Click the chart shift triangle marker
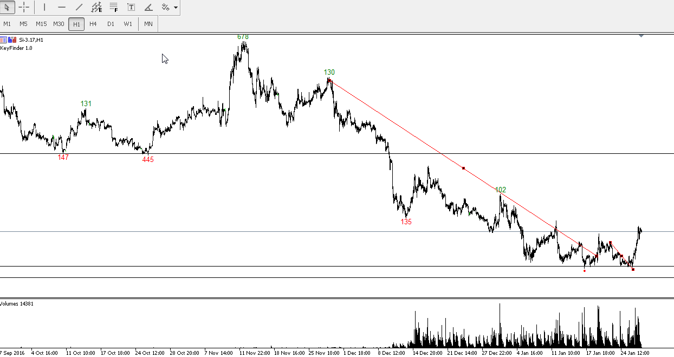Image resolution: width=674 pixels, height=357 pixels. pyautogui.click(x=641, y=36)
